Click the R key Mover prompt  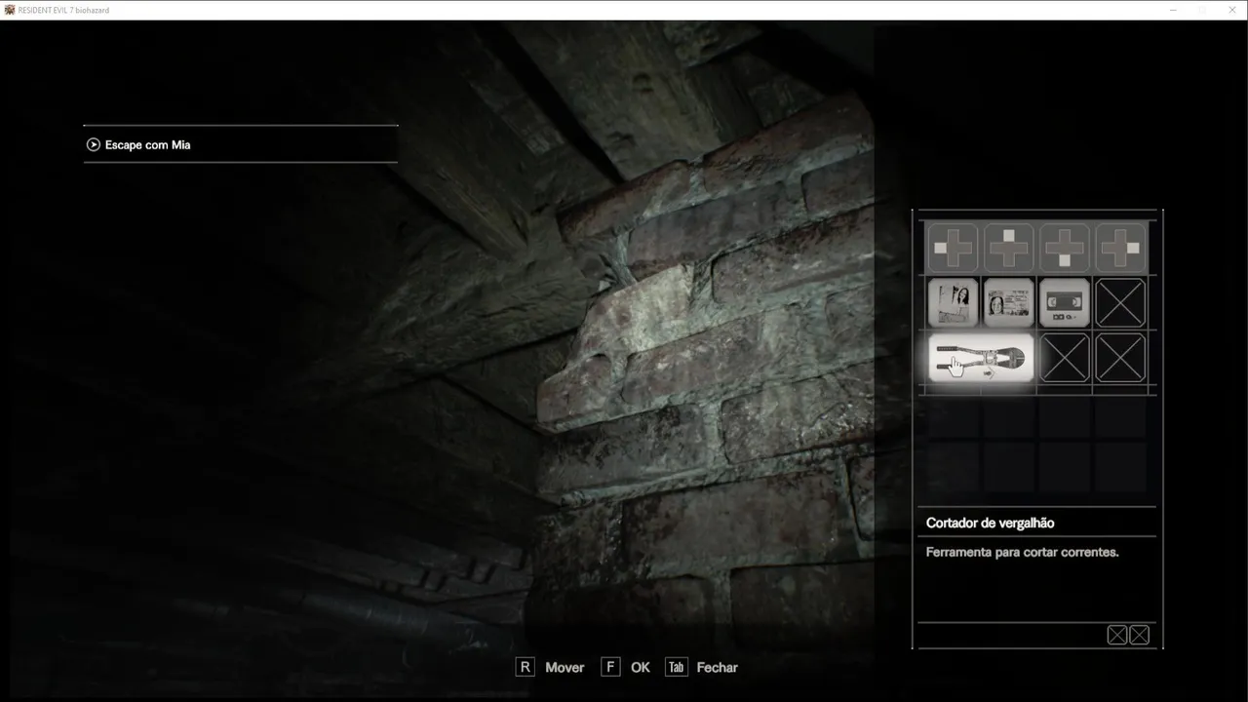click(550, 667)
